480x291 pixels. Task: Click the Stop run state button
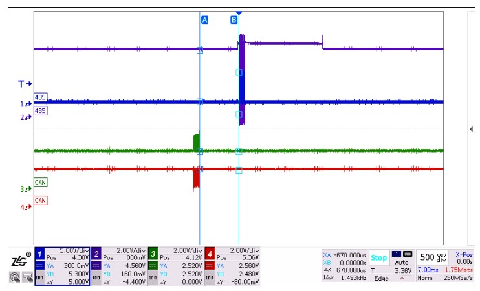378,257
